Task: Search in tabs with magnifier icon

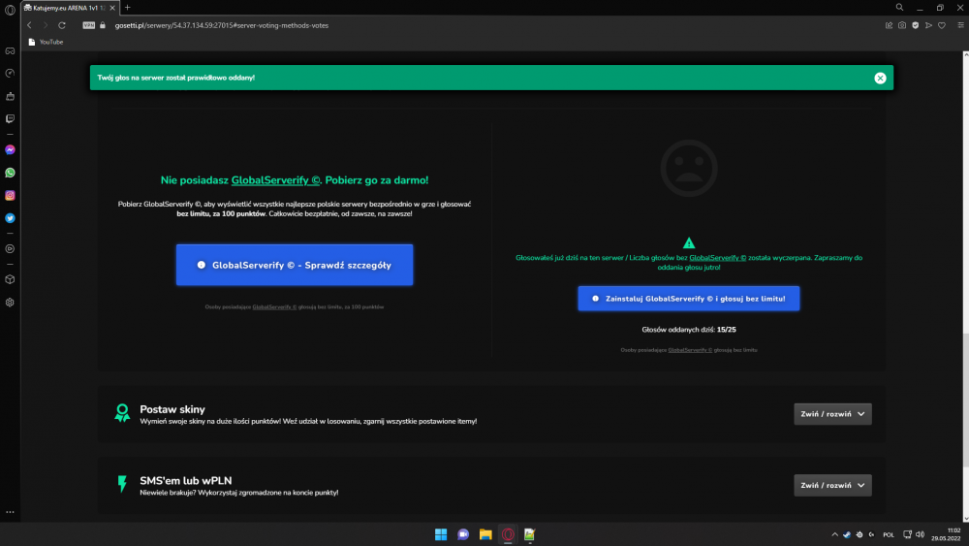Action: click(x=900, y=8)
